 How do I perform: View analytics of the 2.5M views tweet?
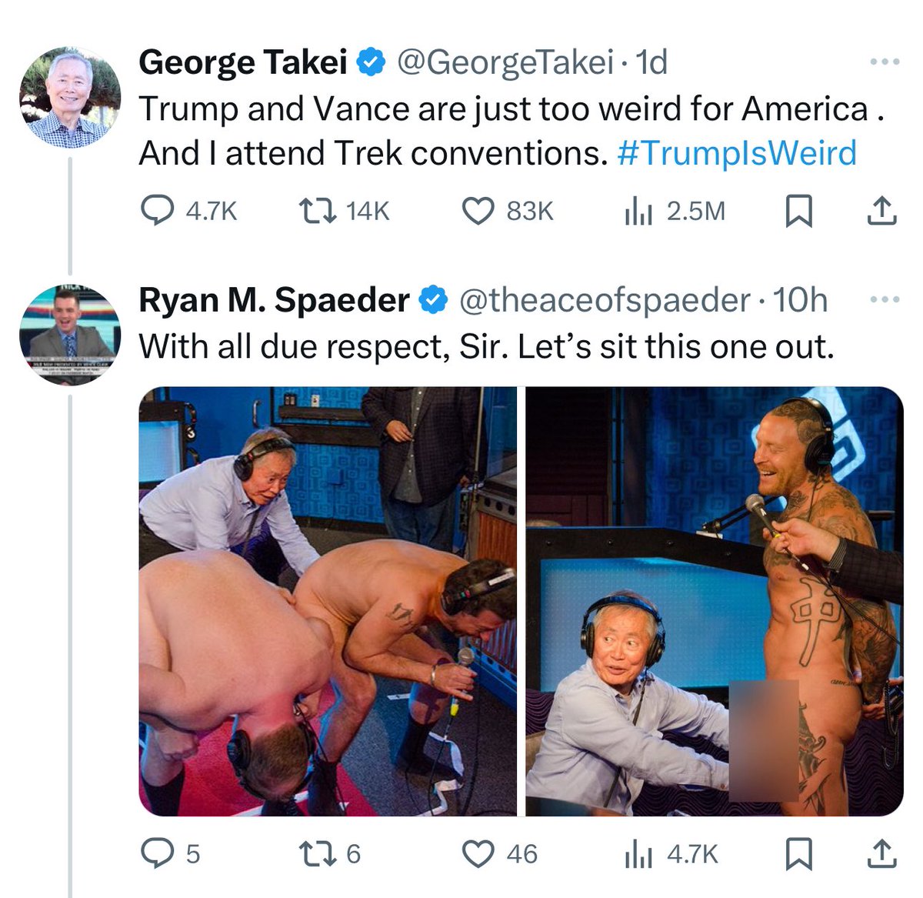tap(638, 210)
